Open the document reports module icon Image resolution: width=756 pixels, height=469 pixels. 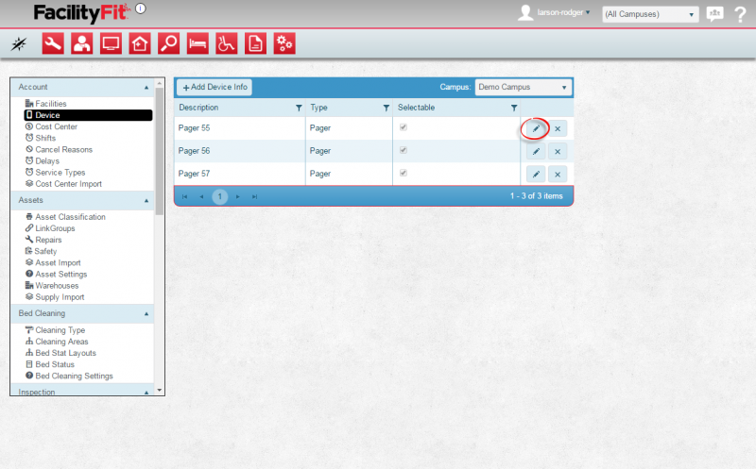[x=255, y=43]
